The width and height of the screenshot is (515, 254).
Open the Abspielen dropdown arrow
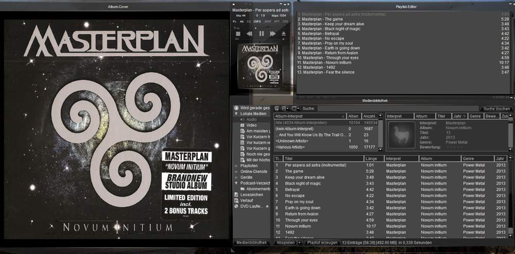tap(299, 242)
